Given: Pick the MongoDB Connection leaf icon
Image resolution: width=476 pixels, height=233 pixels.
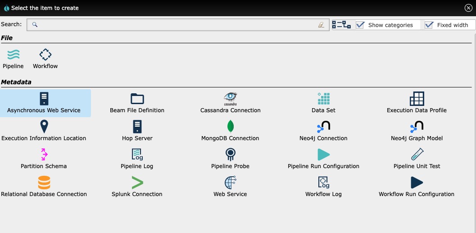Looking at the screenshot, I should [x=230, y=126].
